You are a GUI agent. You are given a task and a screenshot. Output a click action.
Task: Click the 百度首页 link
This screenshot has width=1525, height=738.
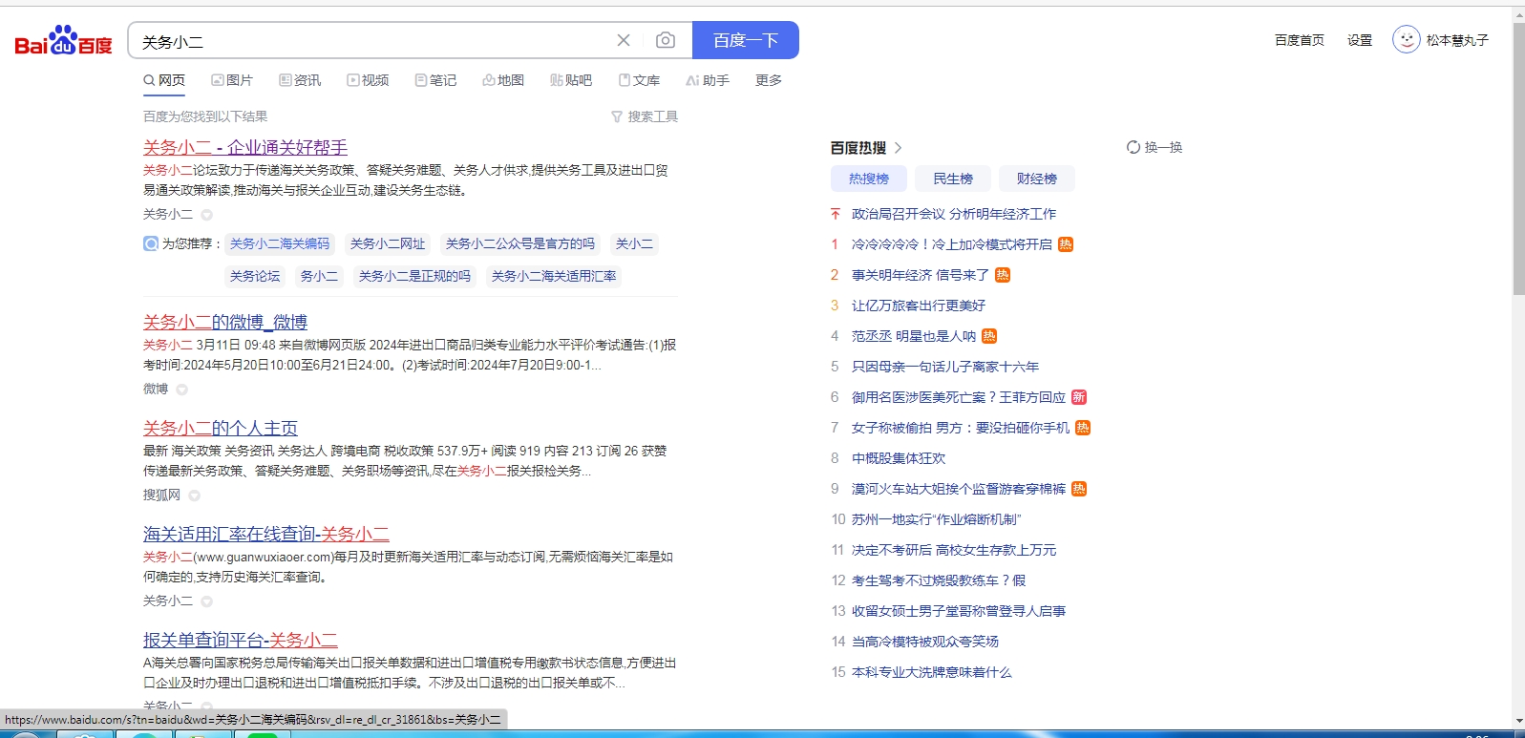coord(1300,40)
